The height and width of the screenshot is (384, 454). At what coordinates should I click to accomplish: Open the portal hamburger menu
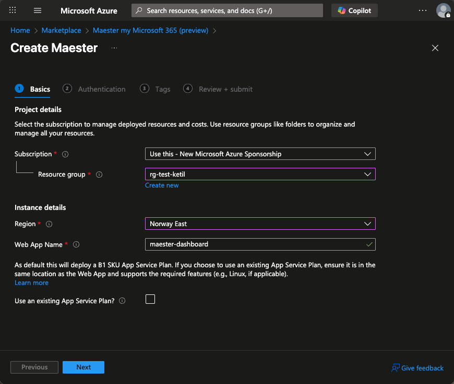click(x=38, y=10)
